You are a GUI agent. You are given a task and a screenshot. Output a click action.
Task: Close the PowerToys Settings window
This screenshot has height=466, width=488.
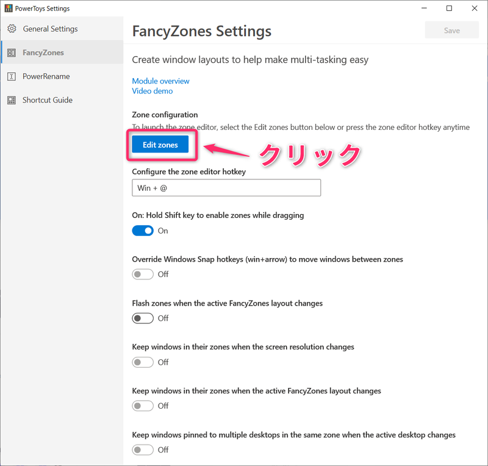click(475, 9)
